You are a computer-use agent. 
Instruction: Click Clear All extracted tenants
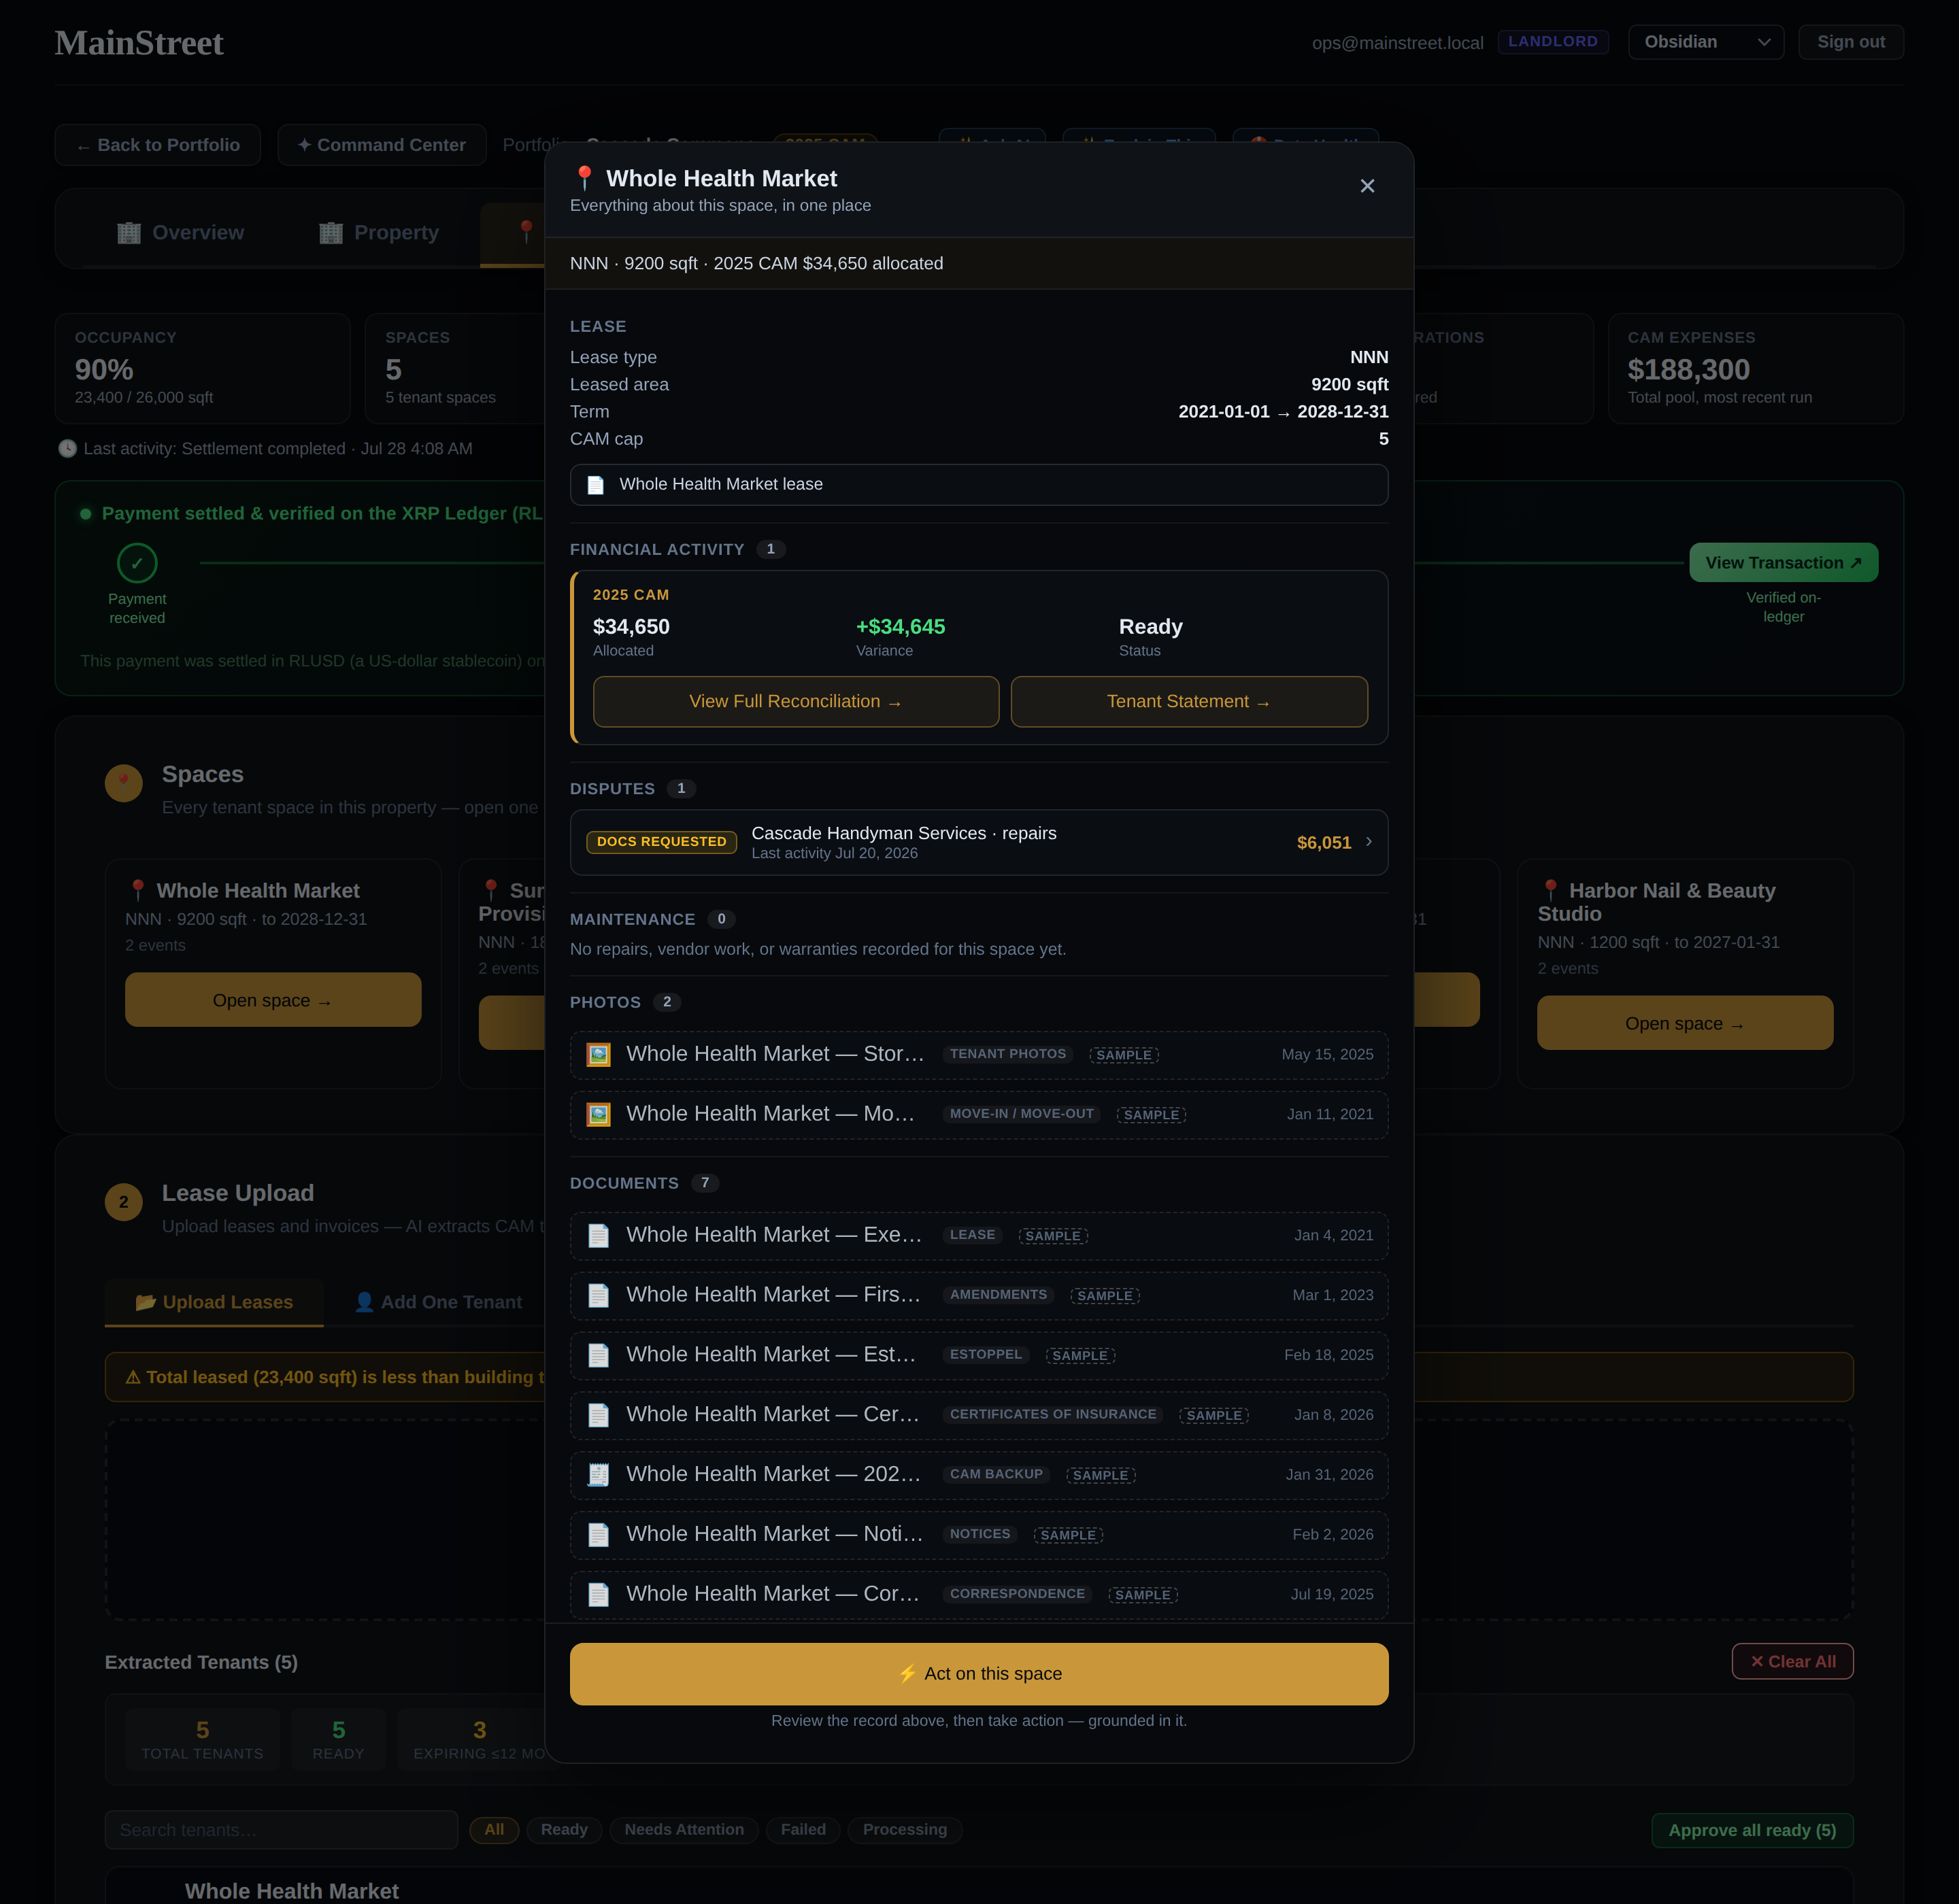[1793, 1662]
